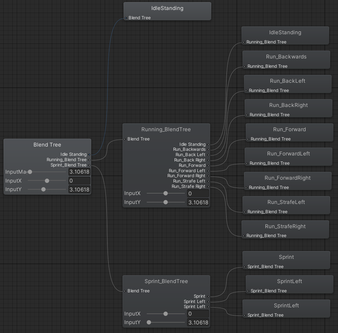Click the Idle Standing output port on root Blend Tree
Screen dimensions: 338x333
[89, 154]
